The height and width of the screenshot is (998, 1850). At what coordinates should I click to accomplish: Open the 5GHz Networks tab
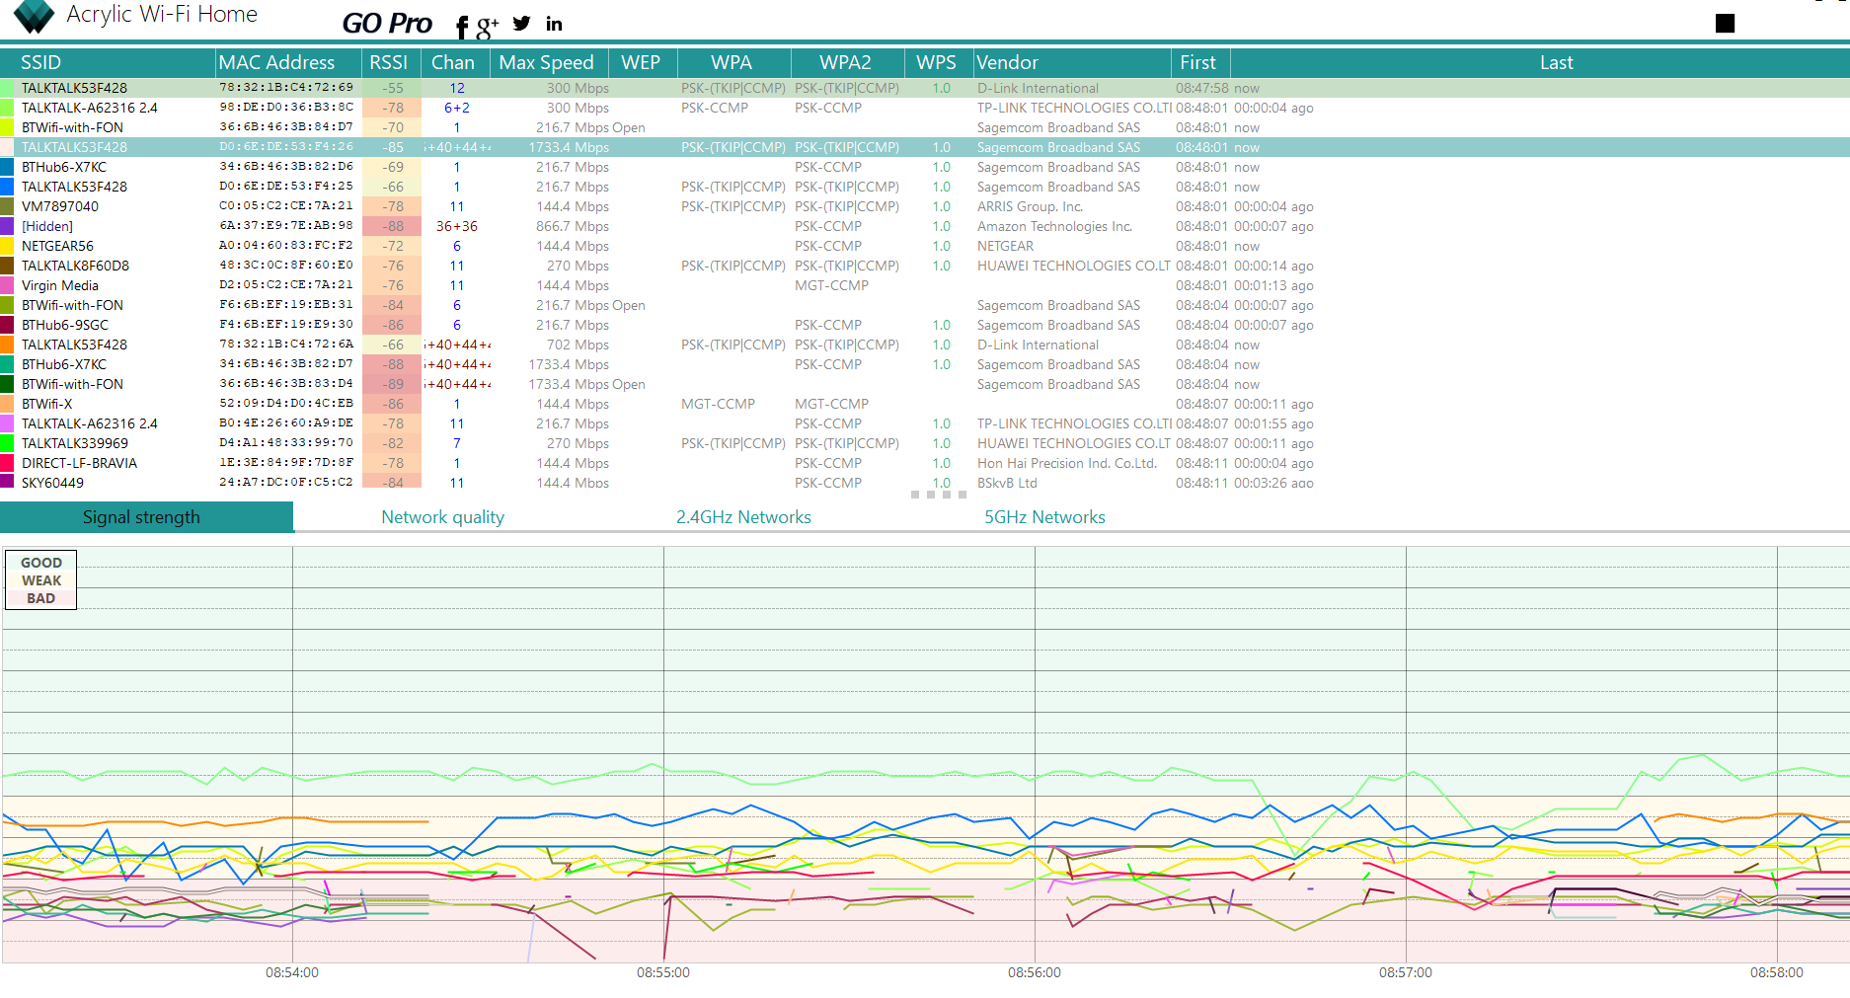pos(1044,517)
